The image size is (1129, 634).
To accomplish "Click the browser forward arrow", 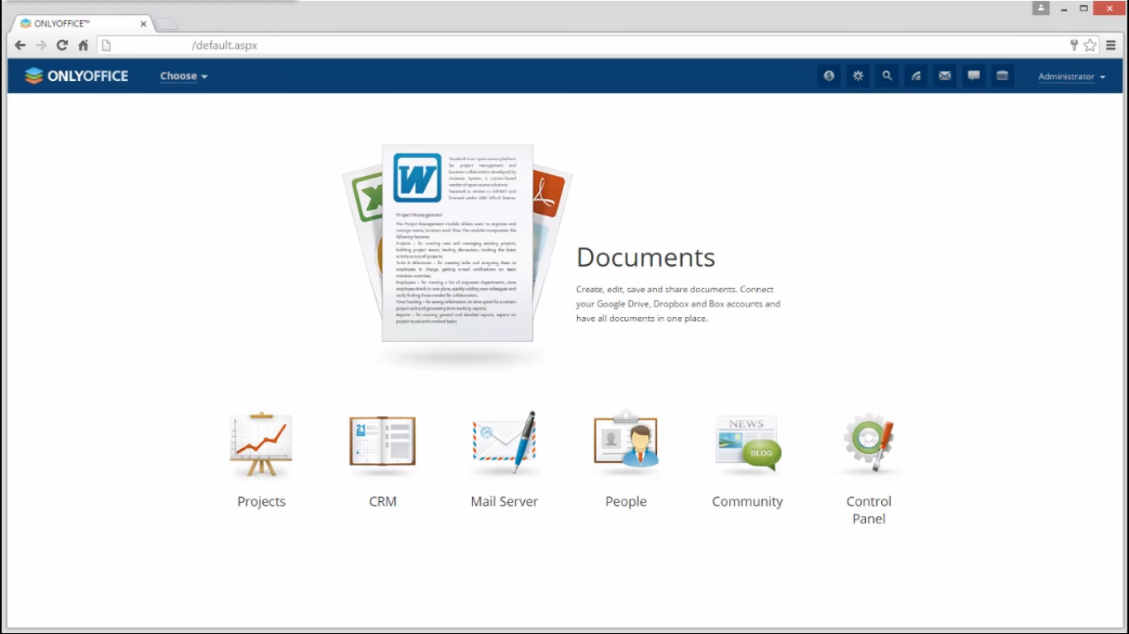I will tap(41, 45).
